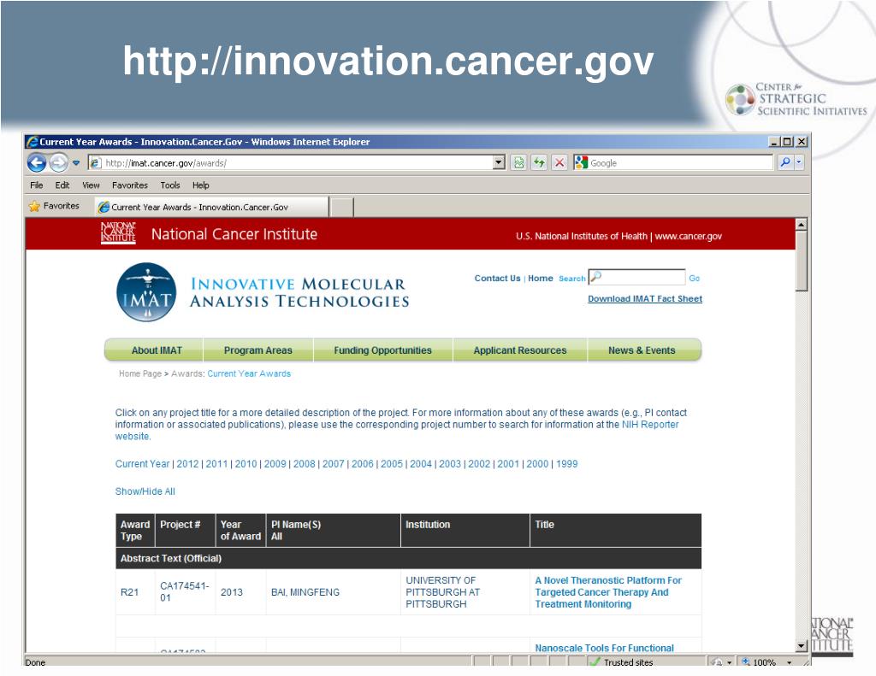Click the IMAT circular logo

(146, 292)
